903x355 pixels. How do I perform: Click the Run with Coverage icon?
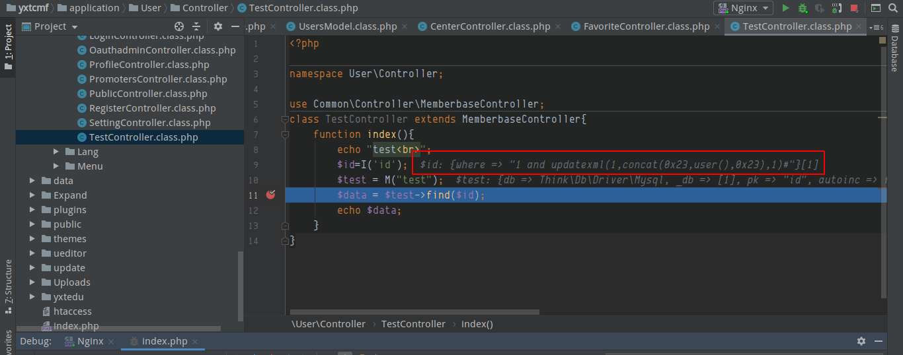click(x=820, y=8)
